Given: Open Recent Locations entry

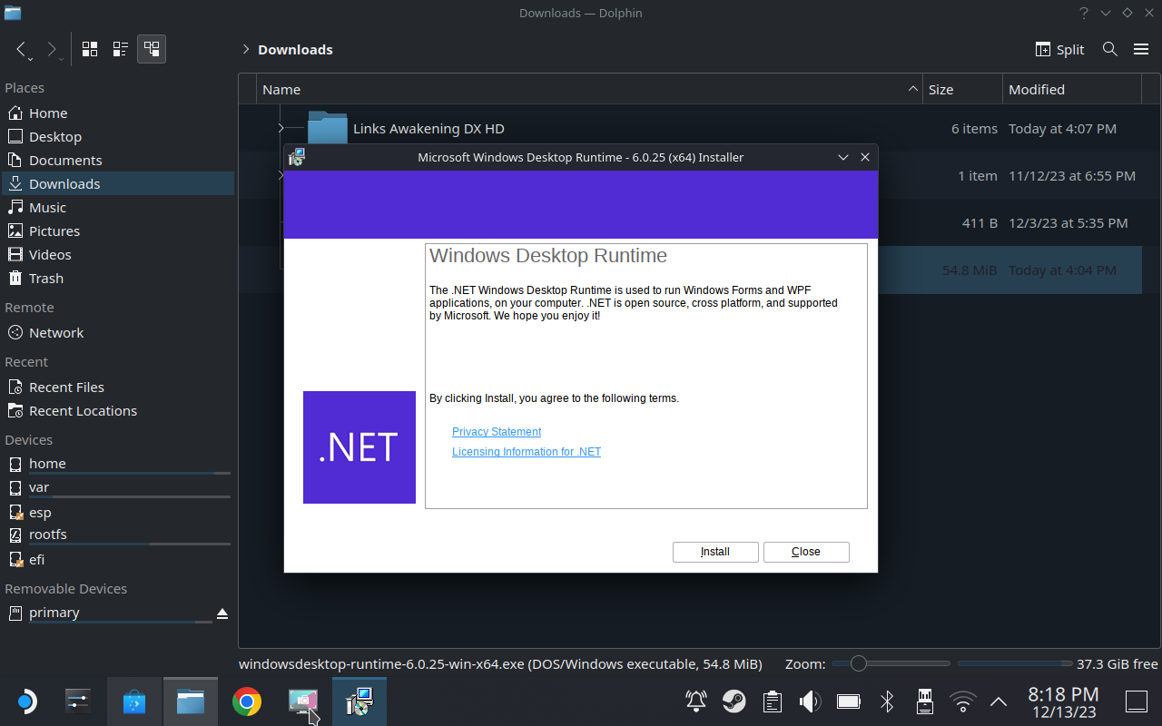Looking at the screenshot, I should click(118, 411).
